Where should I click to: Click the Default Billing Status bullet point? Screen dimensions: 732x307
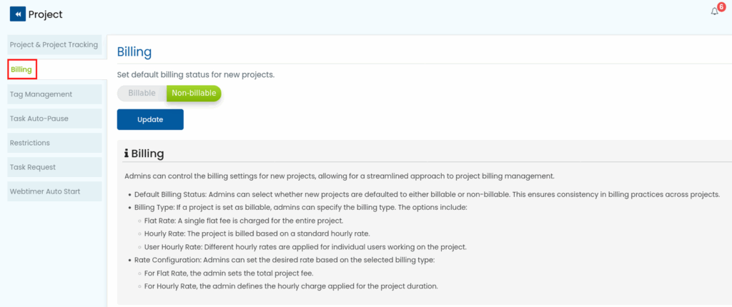tap(427, 195)
